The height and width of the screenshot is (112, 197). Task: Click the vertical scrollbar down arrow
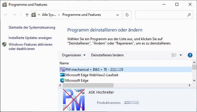tap(194, 81)
